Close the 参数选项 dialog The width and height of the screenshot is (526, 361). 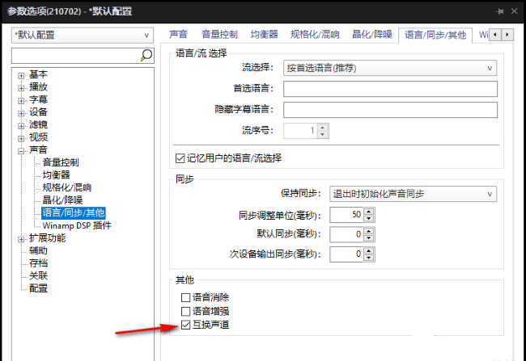click(514, 11)
